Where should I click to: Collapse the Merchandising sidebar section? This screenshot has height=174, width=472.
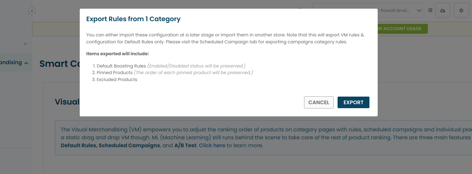click(x=26, y=63)
